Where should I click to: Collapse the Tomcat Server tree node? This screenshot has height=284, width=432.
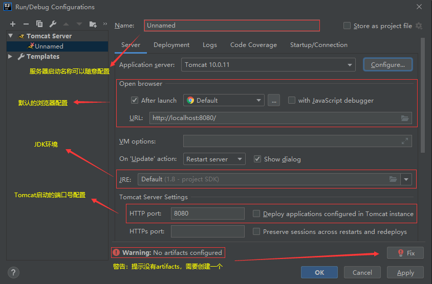click(10, 36)
